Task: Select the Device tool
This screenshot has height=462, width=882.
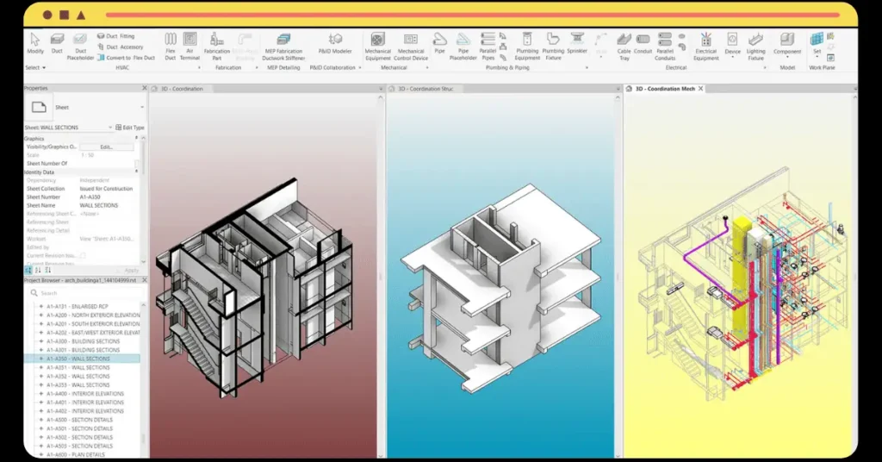Action: [732, 43]
